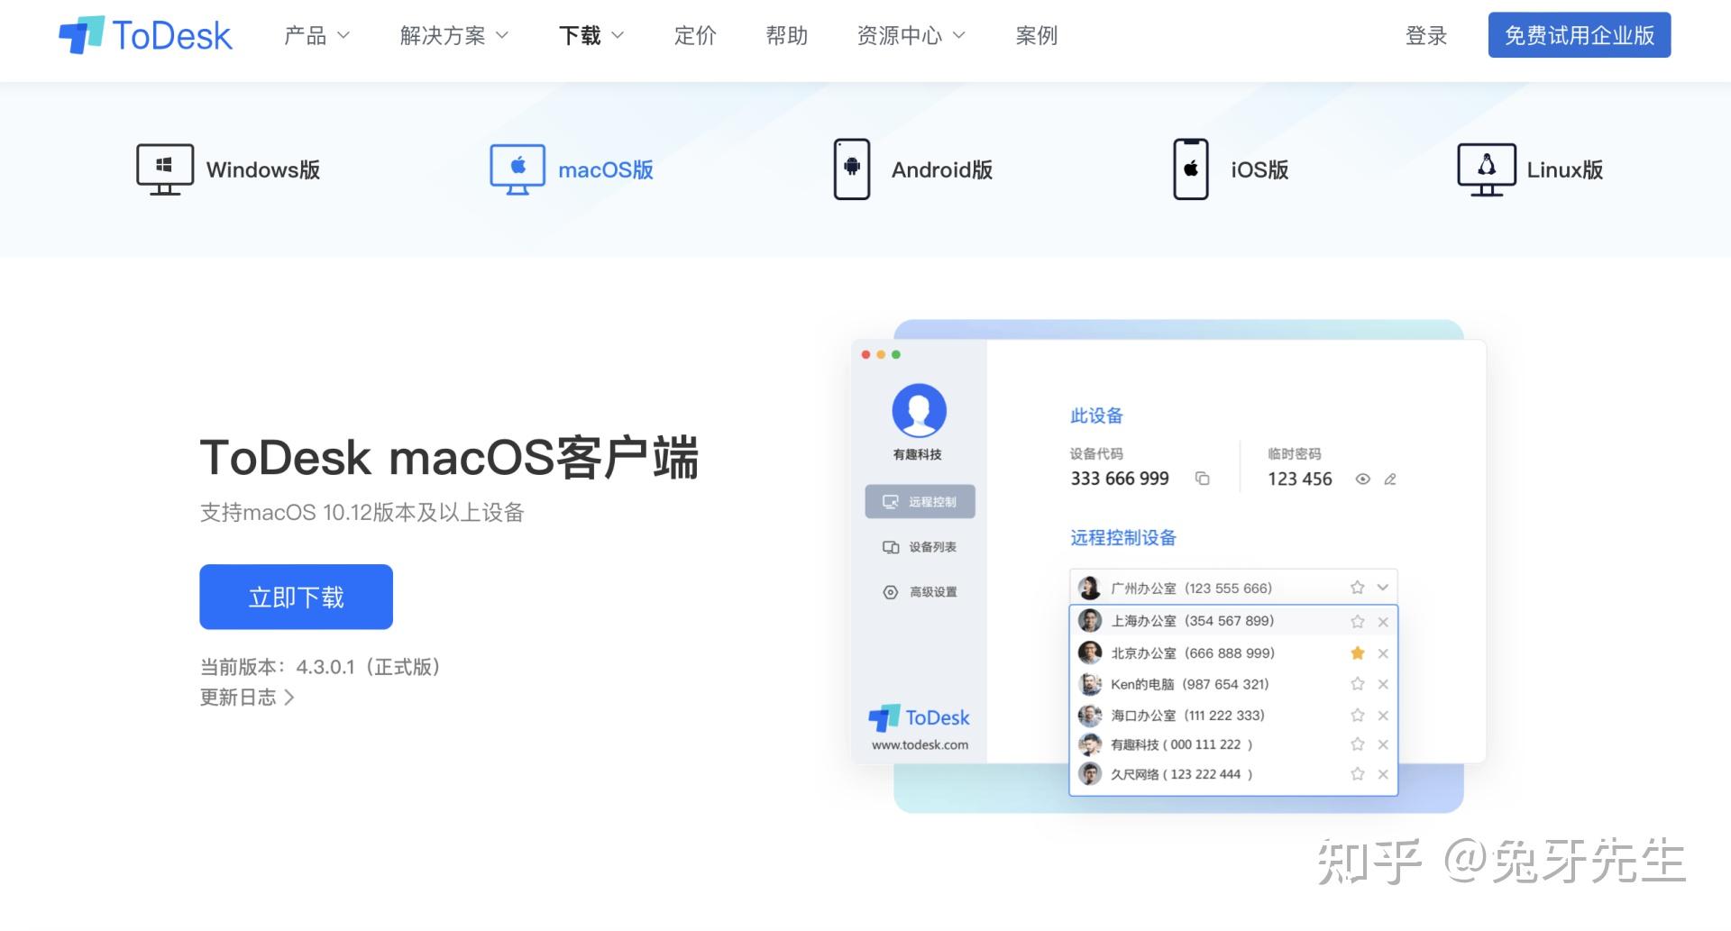Open the 下载 dropdown menu
Screen dimensions: 1731x931
tap(591, 35)
